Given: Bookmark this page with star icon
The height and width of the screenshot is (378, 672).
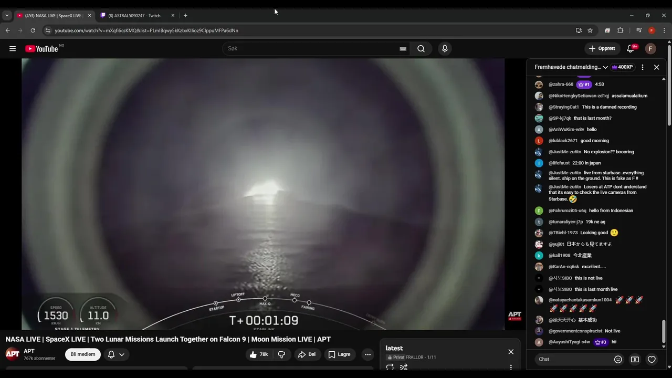Looking at the screenshot, I should (x=590, y=30).
